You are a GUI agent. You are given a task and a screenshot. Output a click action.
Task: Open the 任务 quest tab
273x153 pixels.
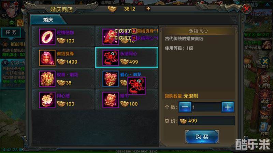(x=11, y=32)
